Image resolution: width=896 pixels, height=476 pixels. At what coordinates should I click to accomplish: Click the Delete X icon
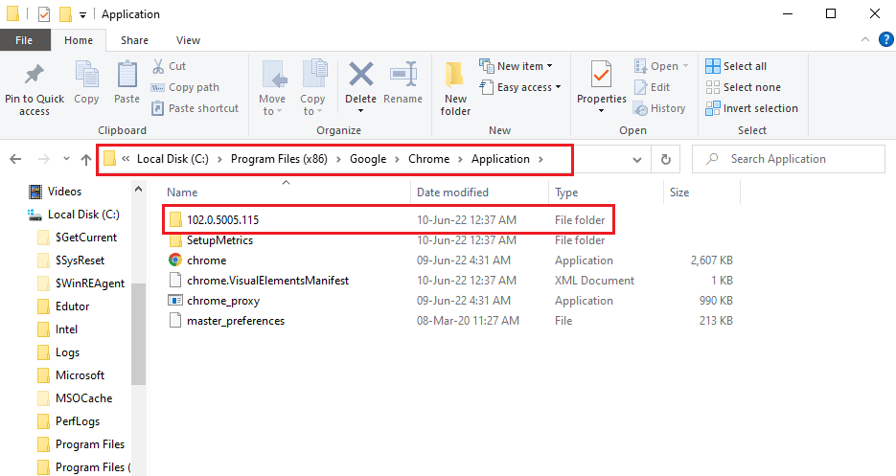point(361,75)
